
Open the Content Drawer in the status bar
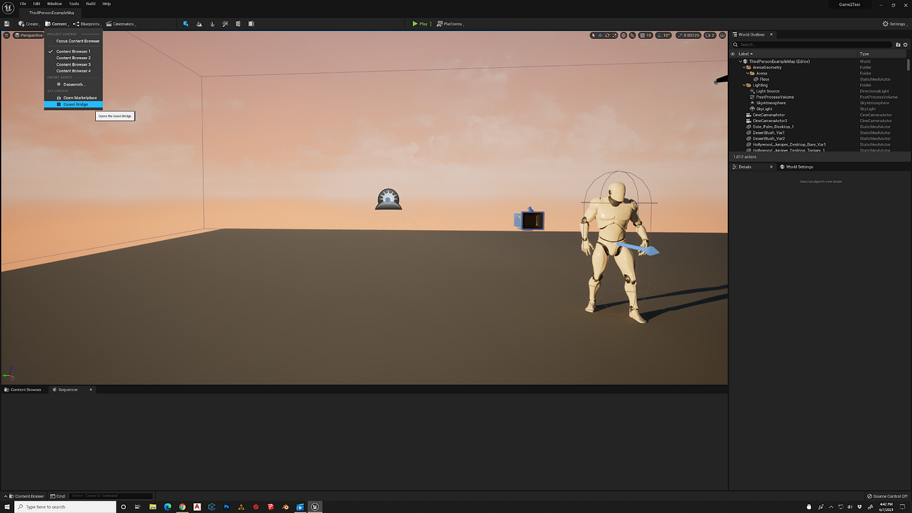point(26,496)
